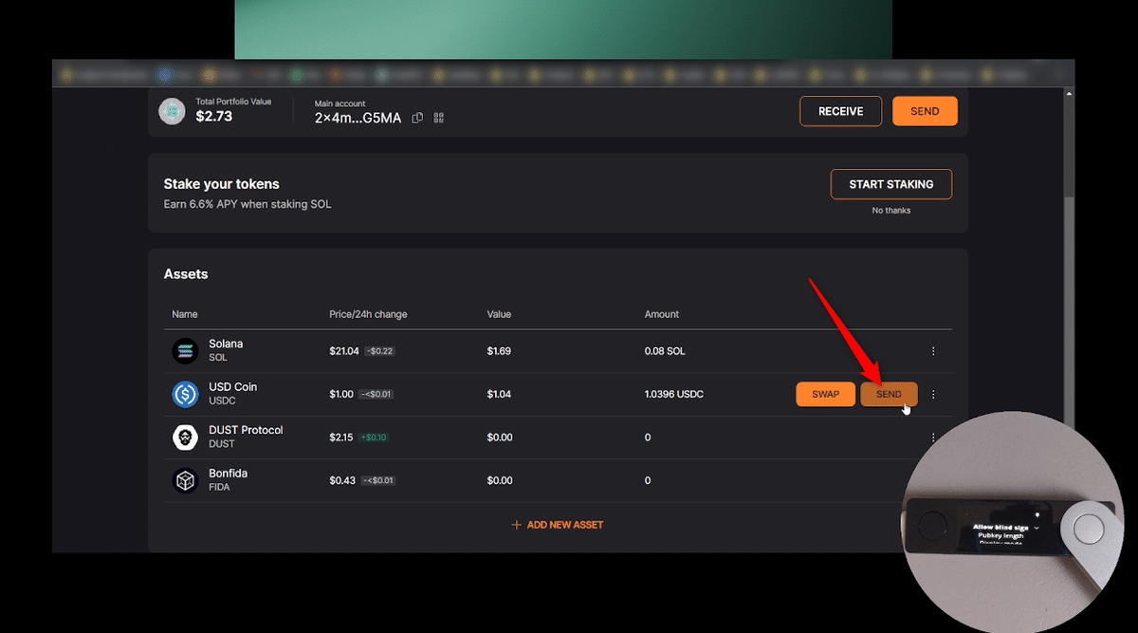
Task: Select the DUST Protocol asset name
Action: click(246, 430)
